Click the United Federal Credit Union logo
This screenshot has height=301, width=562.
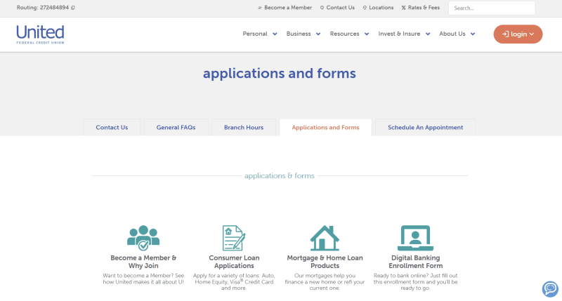[x=40, y=34]
